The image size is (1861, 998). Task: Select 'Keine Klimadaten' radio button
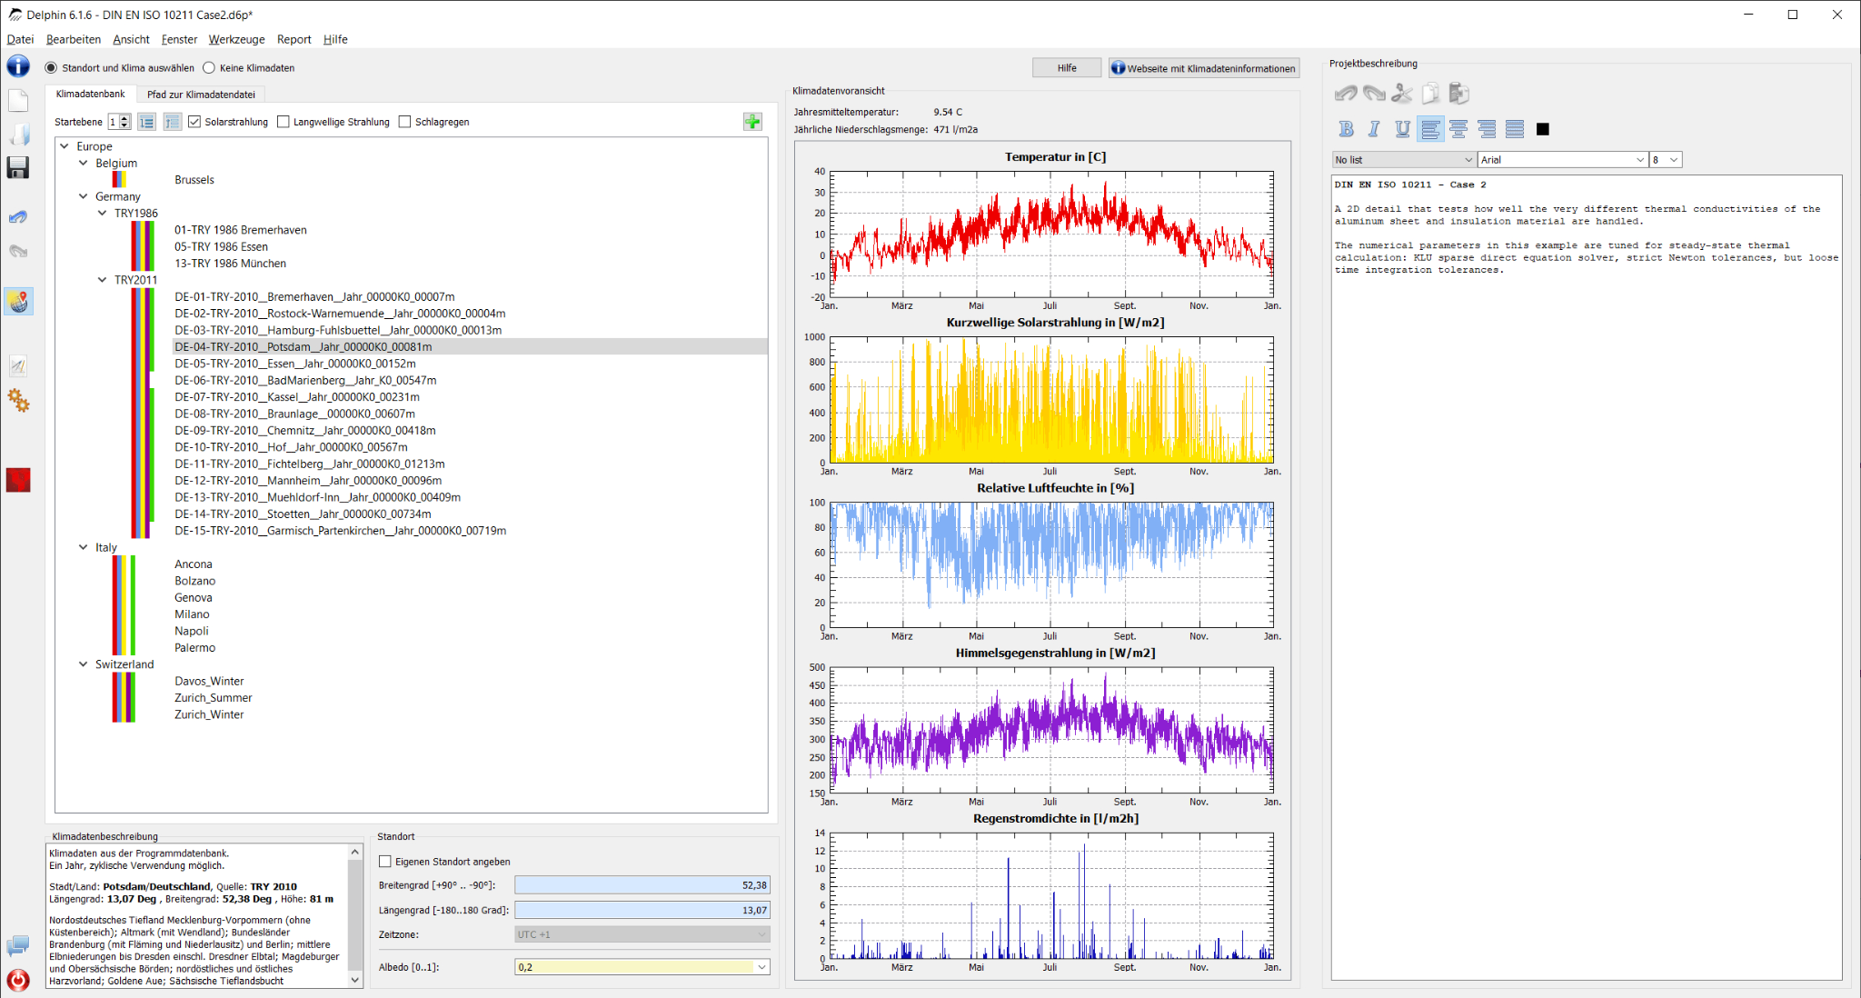coord(209,67)
